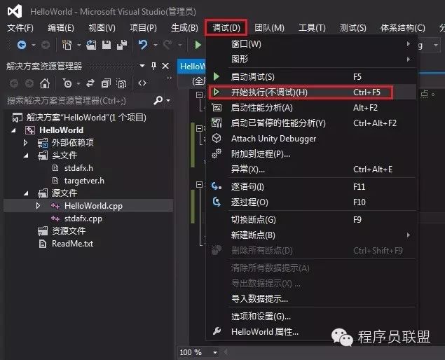The width and height of the screenshot is (445, 360).
Task: Click the pending changes filter clock icon
Action: click(67, 83)
